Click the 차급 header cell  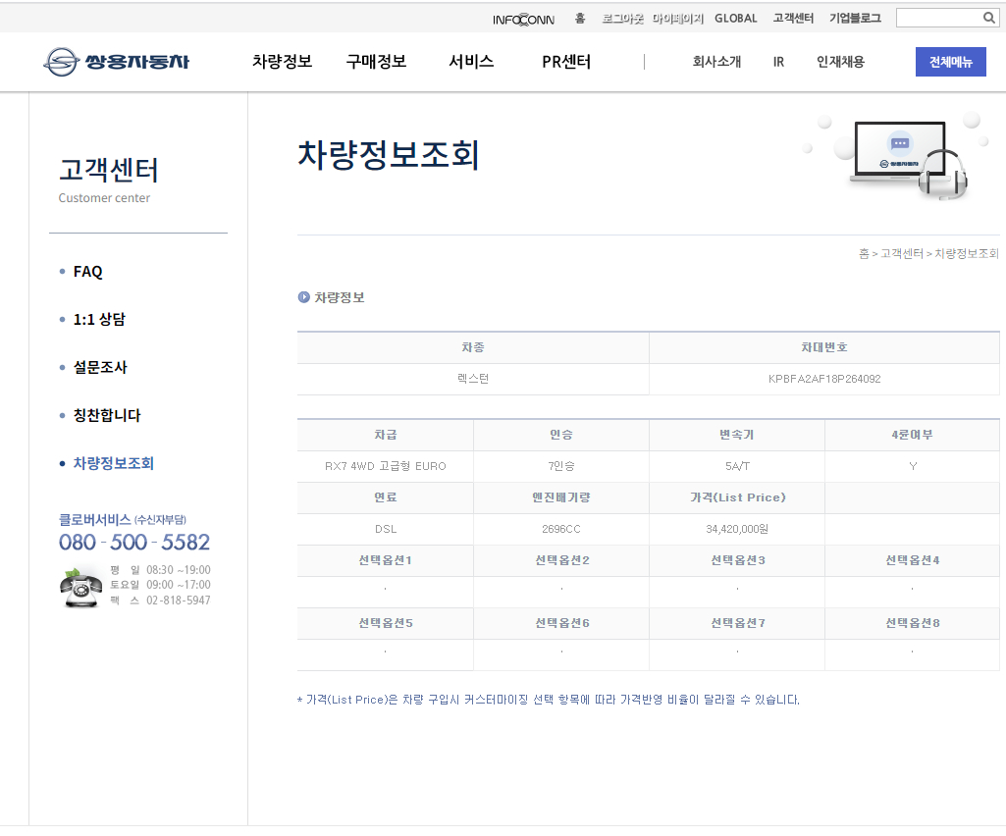click(385, 435)
